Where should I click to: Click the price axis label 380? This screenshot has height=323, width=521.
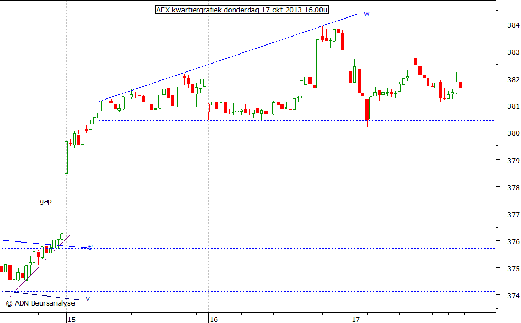coord(514,133)
